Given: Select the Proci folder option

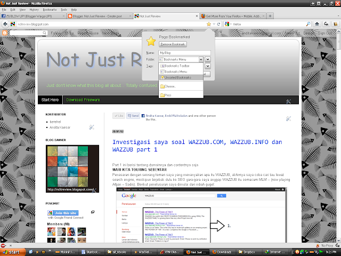Looking at the screenshot, I should [181, 95].
